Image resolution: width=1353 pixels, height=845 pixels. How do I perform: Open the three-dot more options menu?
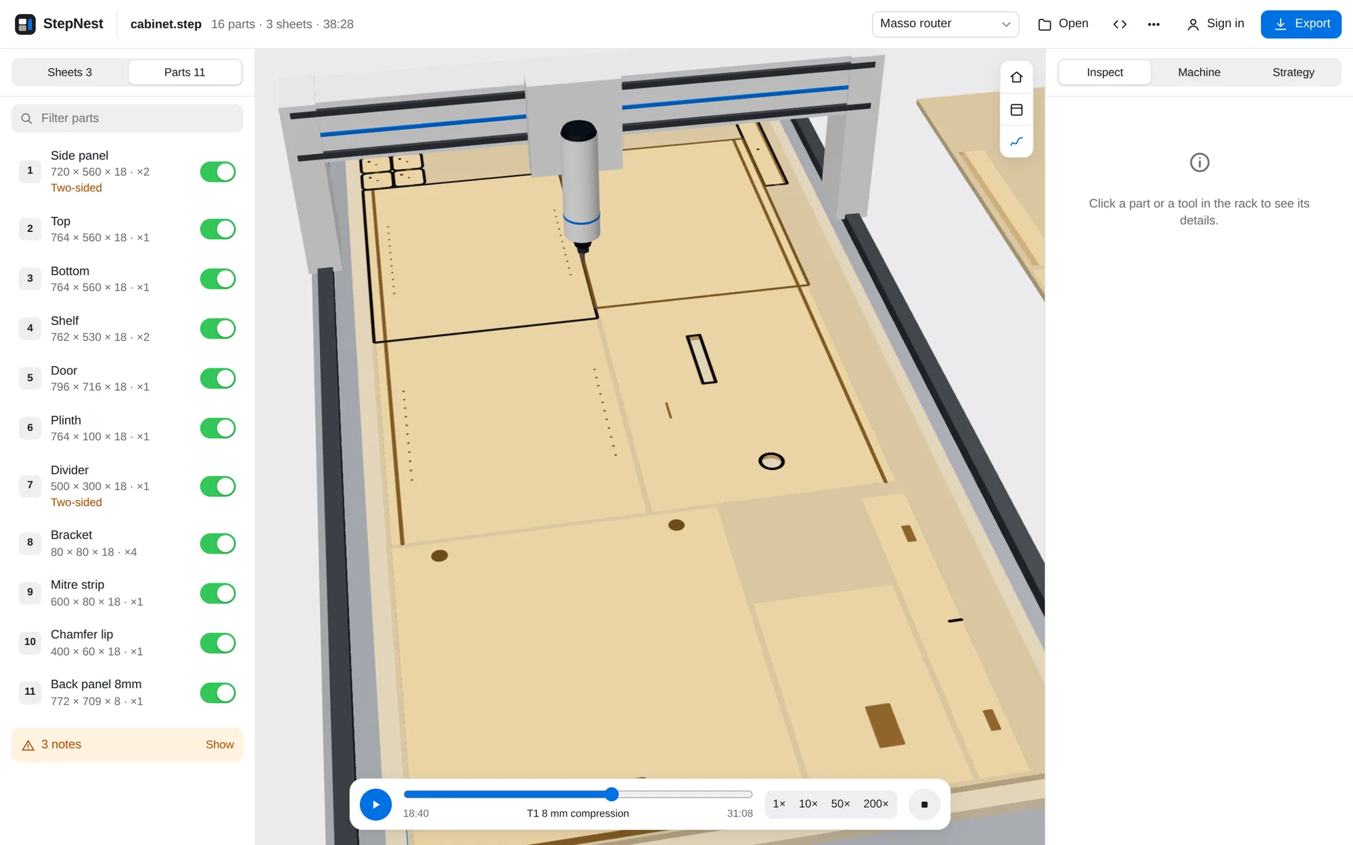[x=1153, y=24]
